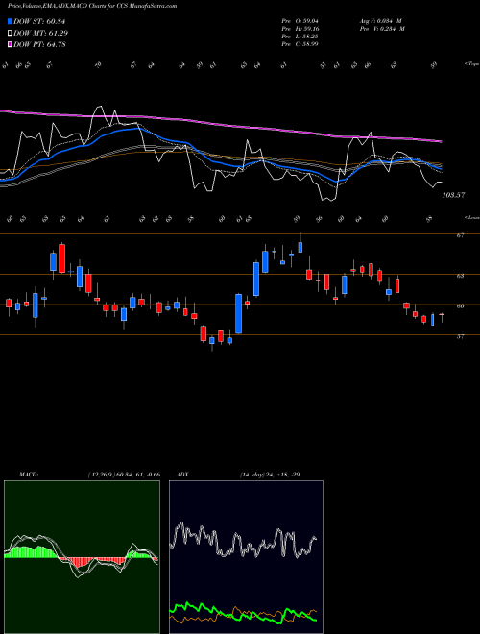This screenshot has width=480, height=634.
Task: Click the MACD histogram chart panel
Action: click(x=82, y=557)
